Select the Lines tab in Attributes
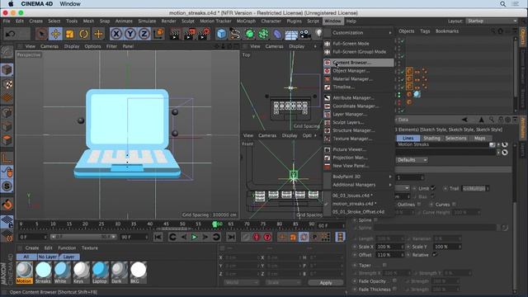Image resolution: width=528 pixels, height=297 pixels. click(408, 138)
